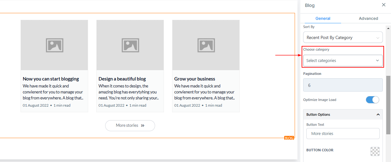Viewport: 391px width, 162px height.
Task: Click the Button Text input field
Action: tap(343, 134)
